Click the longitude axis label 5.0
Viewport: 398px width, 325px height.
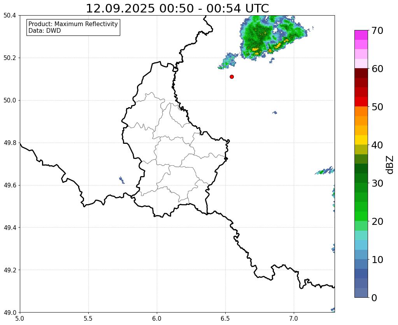pos(20,318)
